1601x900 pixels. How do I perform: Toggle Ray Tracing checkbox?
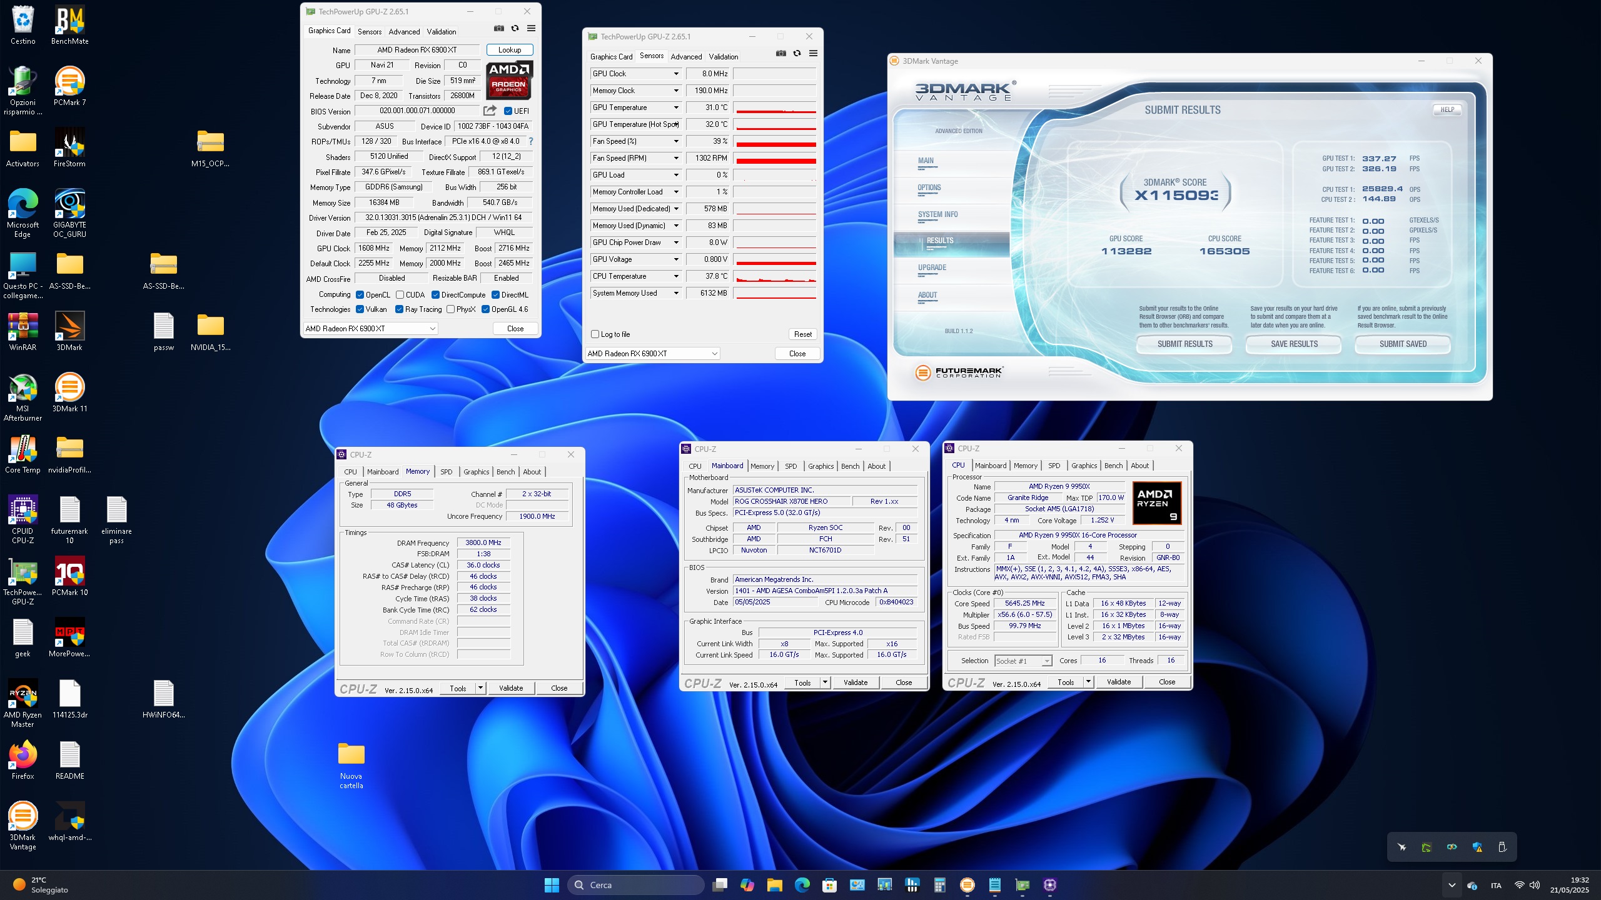(399, 309)
